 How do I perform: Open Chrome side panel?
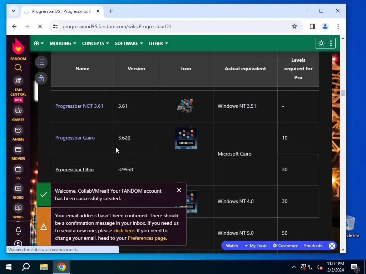pos(312,26)
